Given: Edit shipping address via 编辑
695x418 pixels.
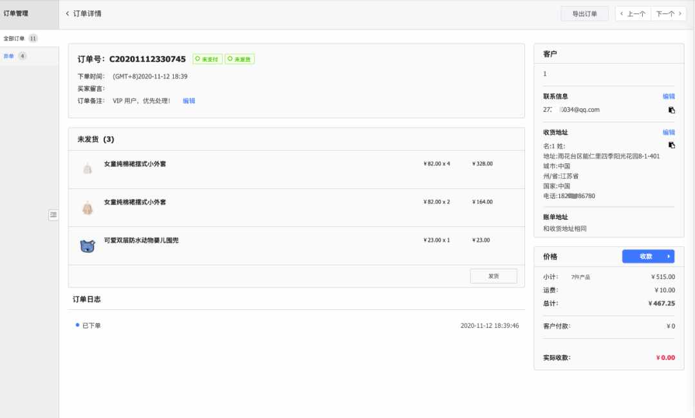Looking at the screenshot, I should 669,132.
